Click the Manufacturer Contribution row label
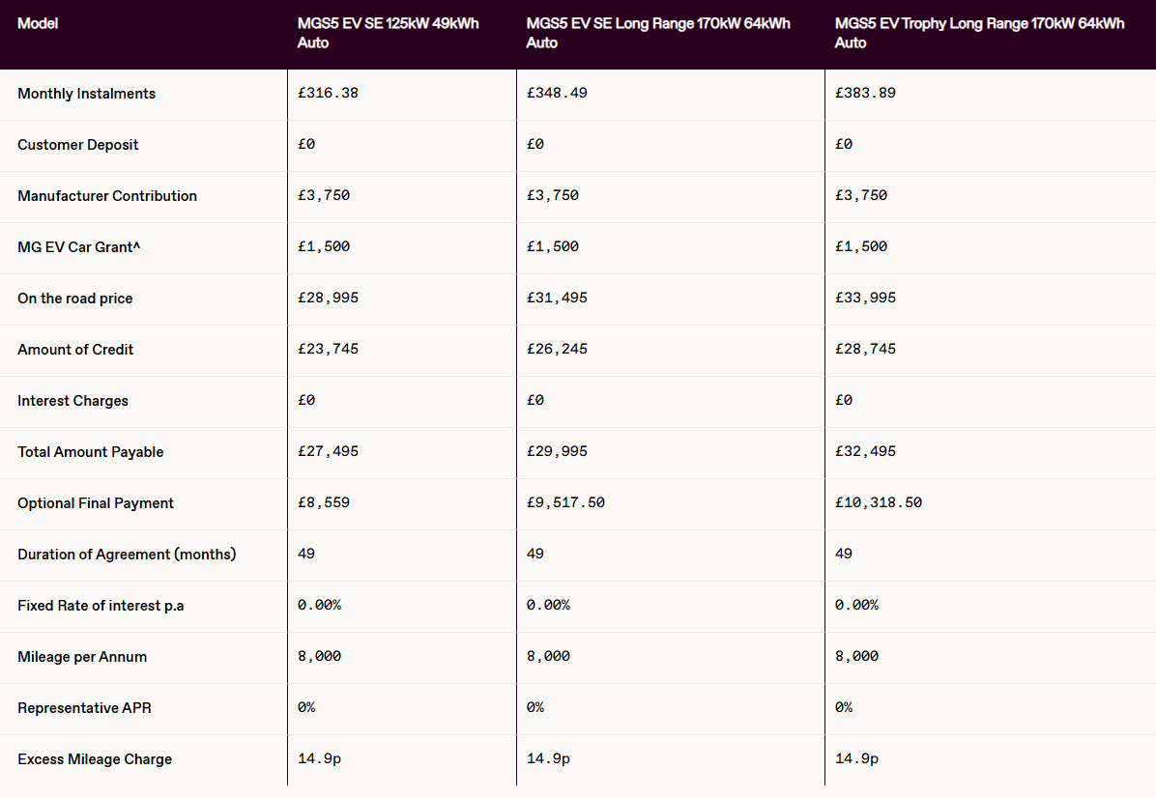 [x=107, y=196]
